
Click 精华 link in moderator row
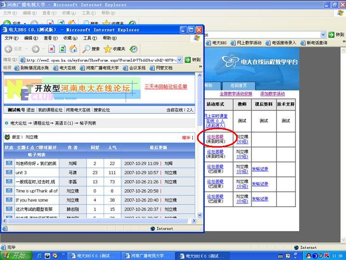click(x=186, y=137)
